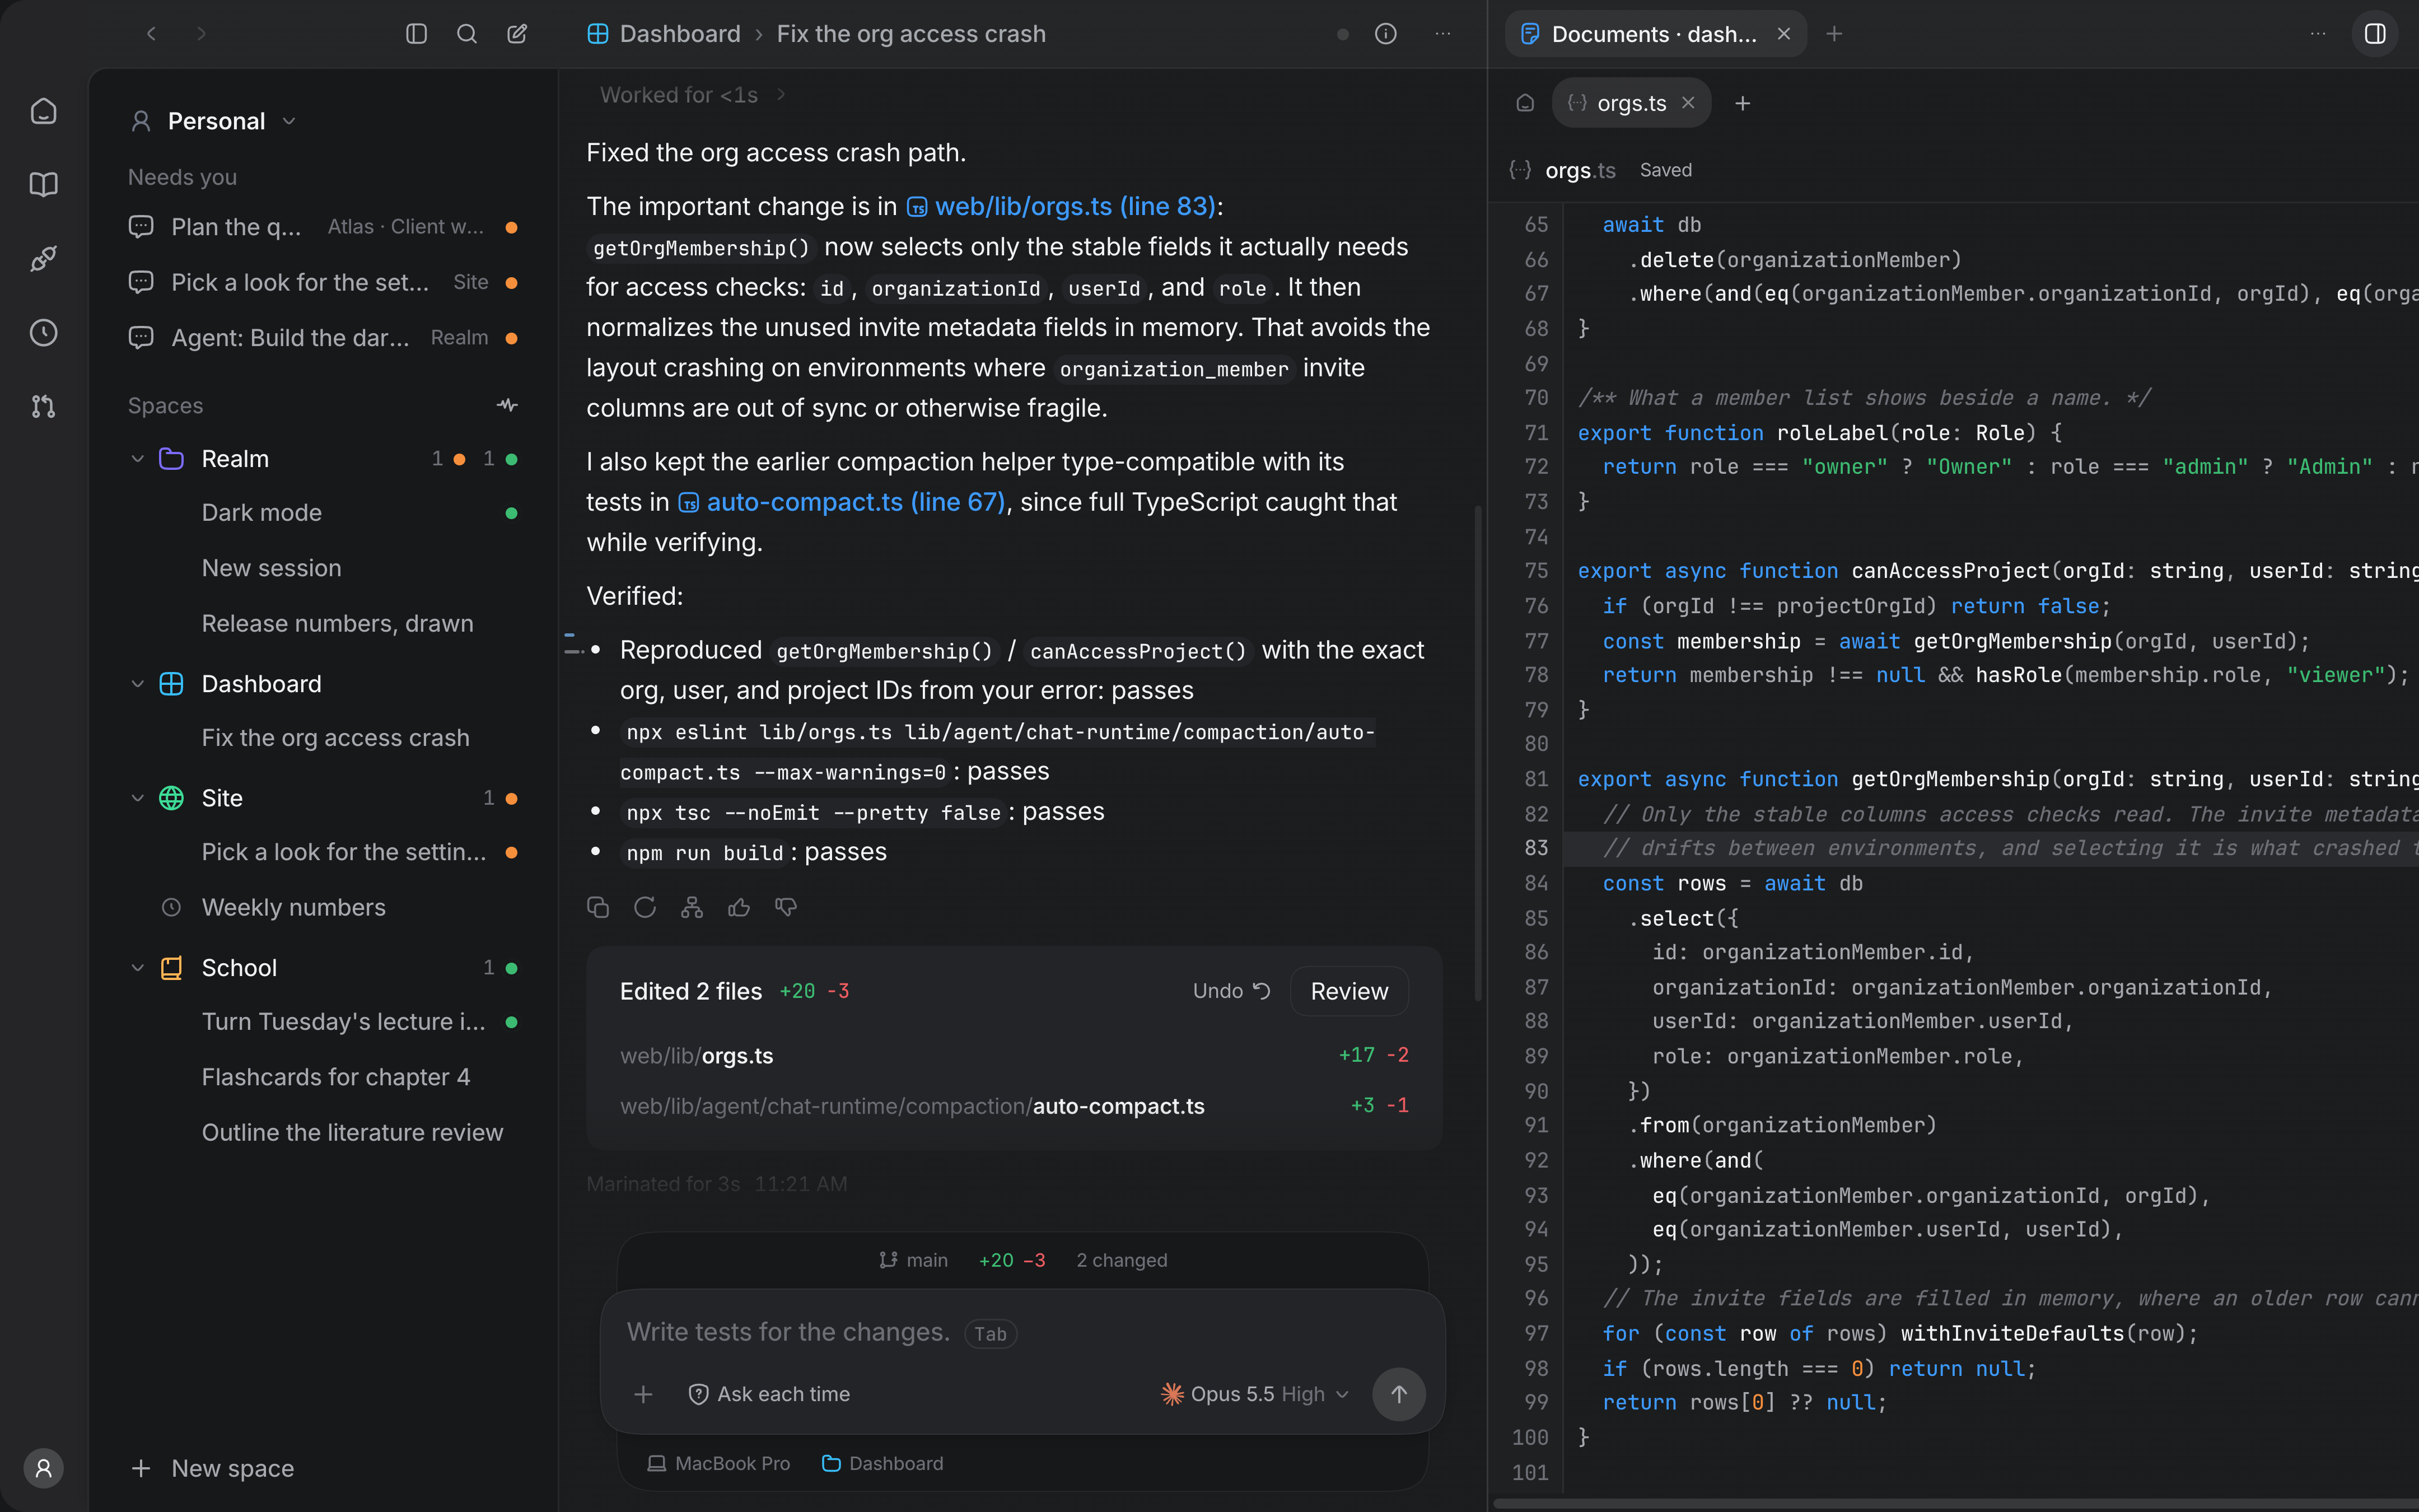
Task: Give thumbs up to the response
Action: 739,907
